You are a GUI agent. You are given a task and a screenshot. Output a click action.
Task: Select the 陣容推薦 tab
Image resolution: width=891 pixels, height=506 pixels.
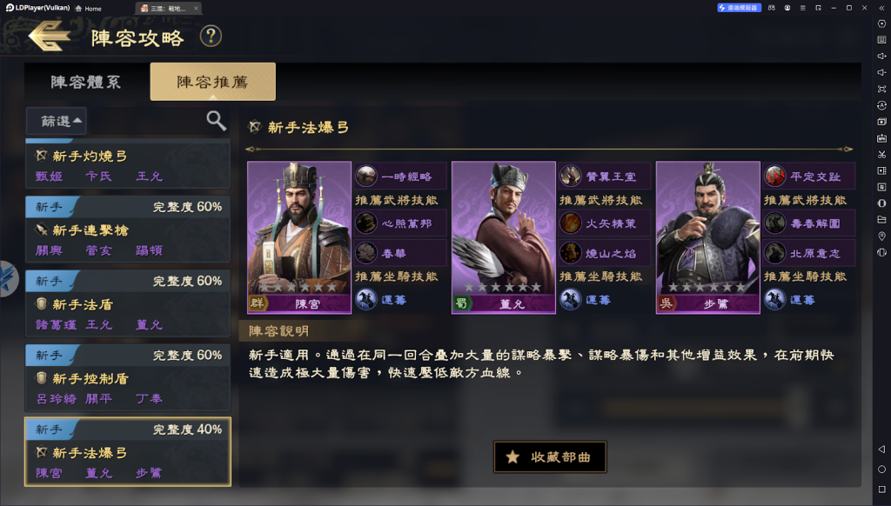tap(212, 82)
